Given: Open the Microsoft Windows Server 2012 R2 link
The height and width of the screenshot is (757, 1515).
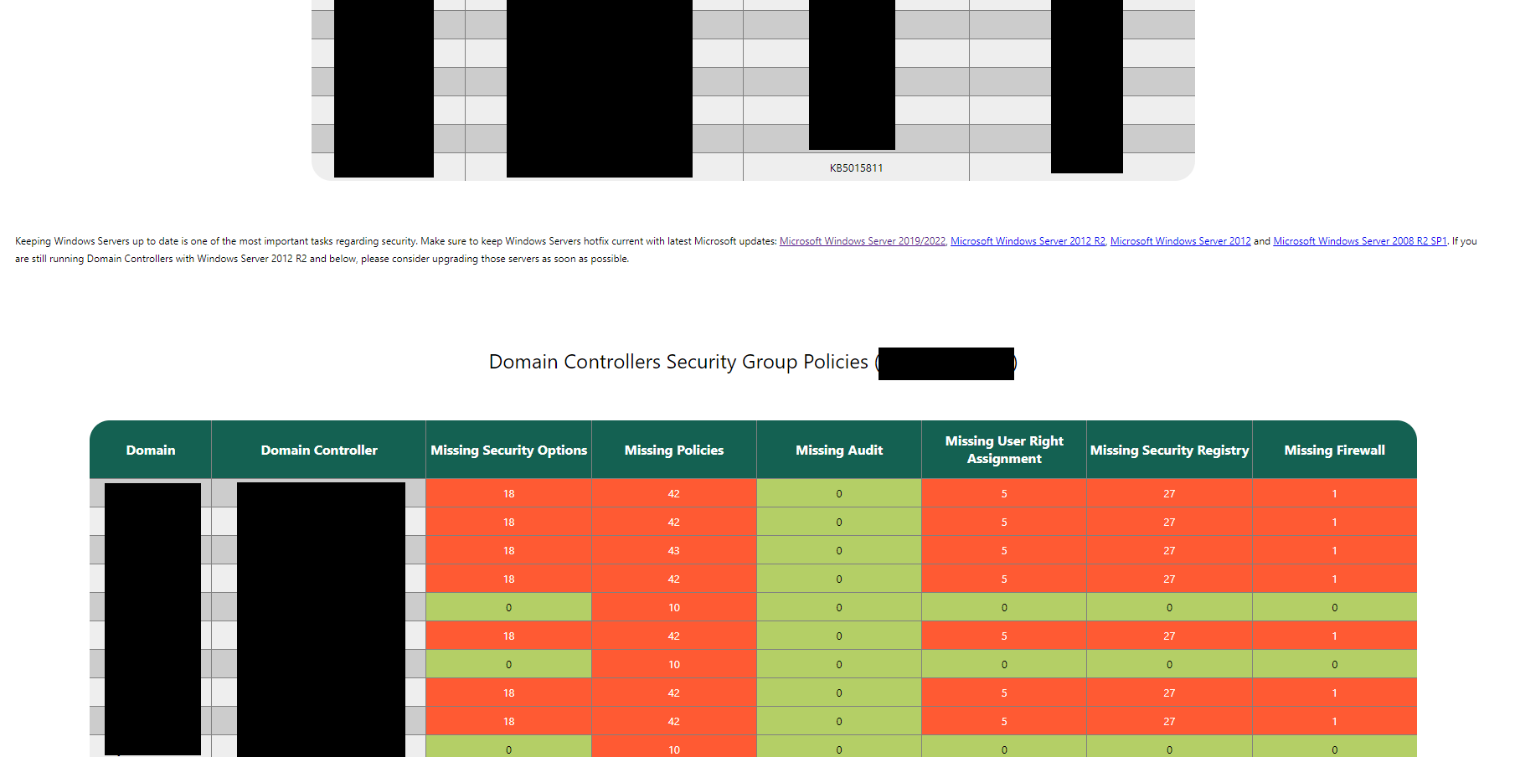Looking at the screenshot, I should [x=1028, y=241].
